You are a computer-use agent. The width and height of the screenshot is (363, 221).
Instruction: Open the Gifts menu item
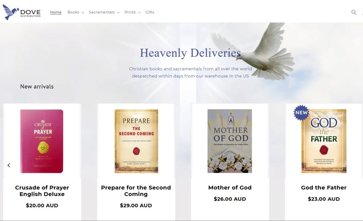[x=150, y=12]
